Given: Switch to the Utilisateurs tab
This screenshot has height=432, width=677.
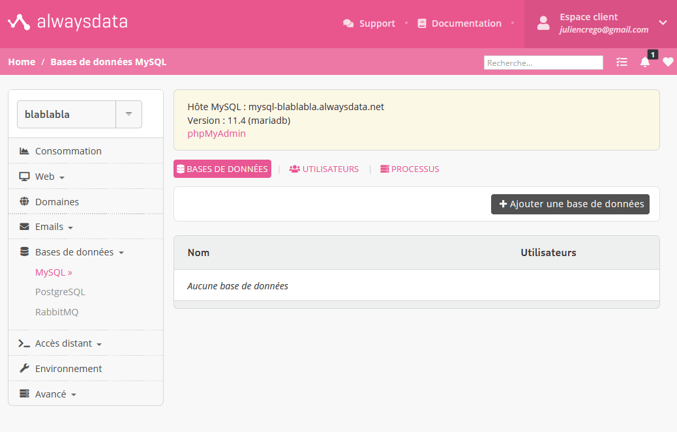Looking at the screenshot, I should point(323,169).
